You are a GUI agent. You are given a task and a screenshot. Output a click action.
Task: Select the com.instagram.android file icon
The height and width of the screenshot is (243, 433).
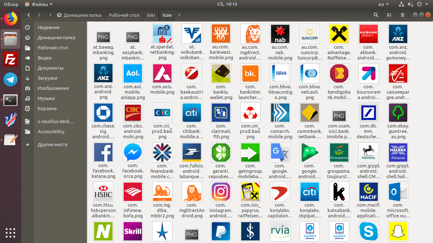[221, 192]
